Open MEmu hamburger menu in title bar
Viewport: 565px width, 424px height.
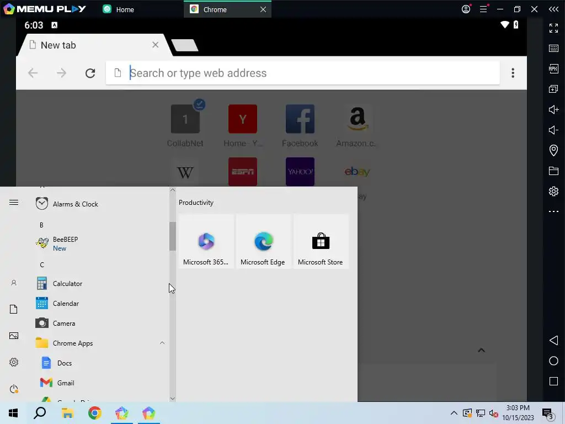tap(483, 9)
